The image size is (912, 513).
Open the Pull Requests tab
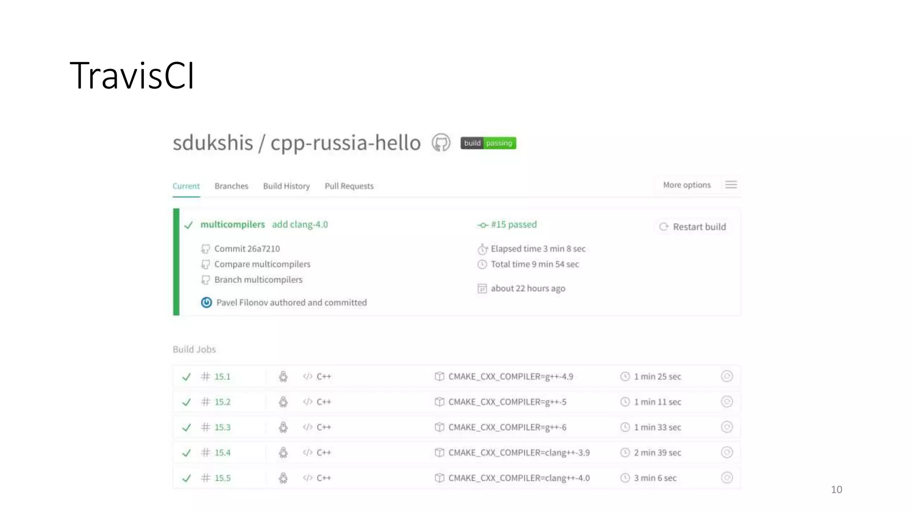coord(349,186)
